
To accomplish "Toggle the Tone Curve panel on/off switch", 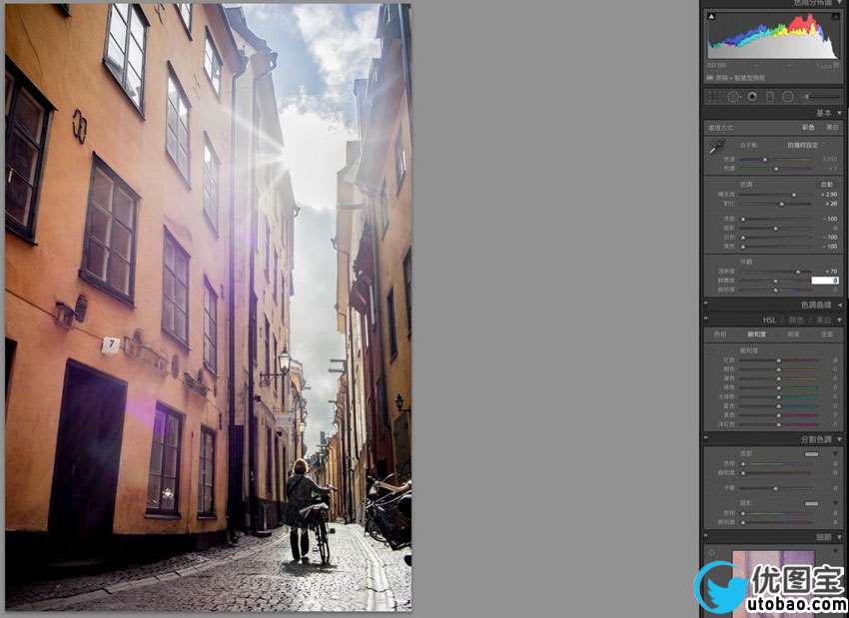I will point(706,305).
